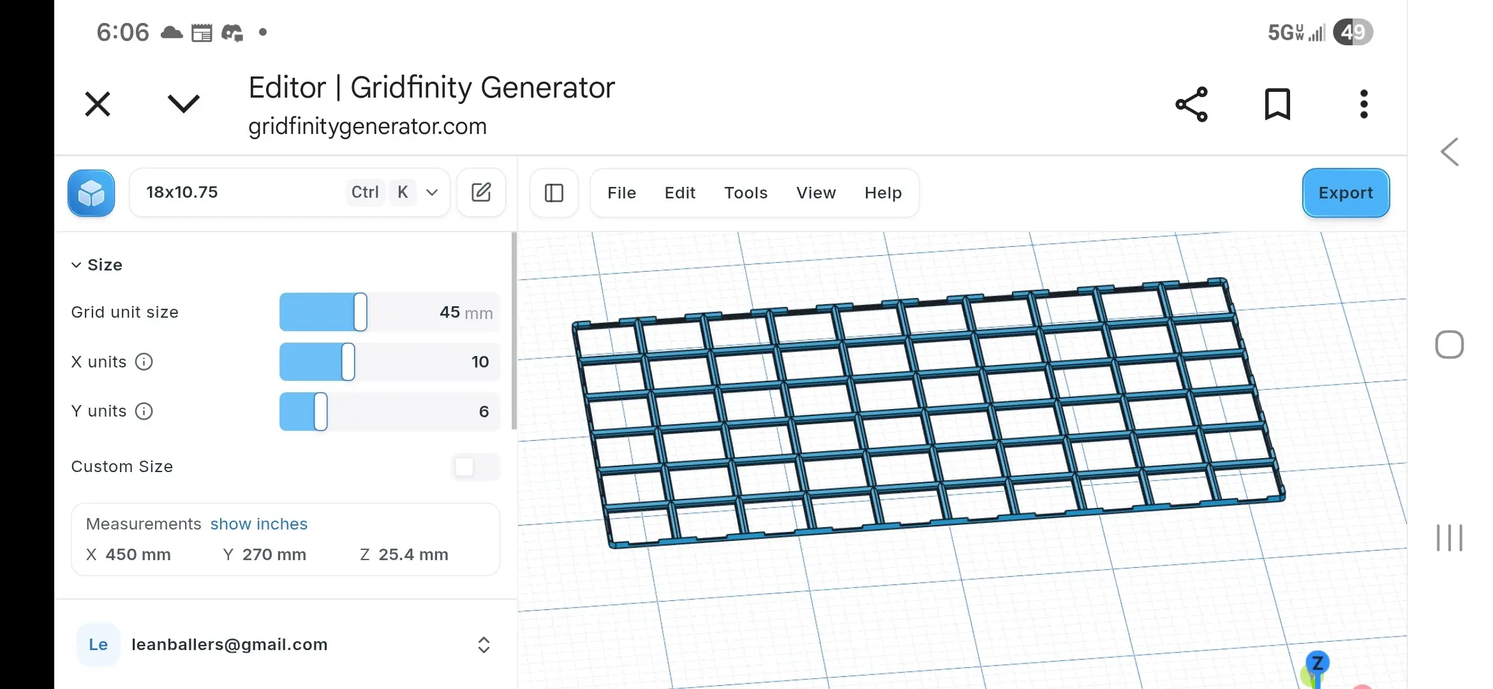Screen dimensions: 1493x689
Task: Tap the browser share icon
Action: 1191,104
